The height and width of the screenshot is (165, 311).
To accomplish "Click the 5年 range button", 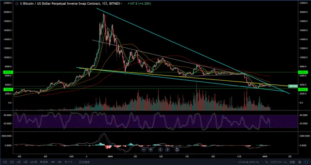I will point(60,162).
